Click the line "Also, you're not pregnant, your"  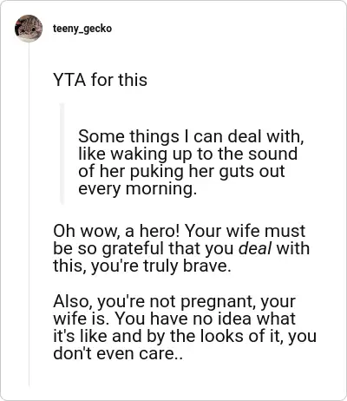pos(174,301)
